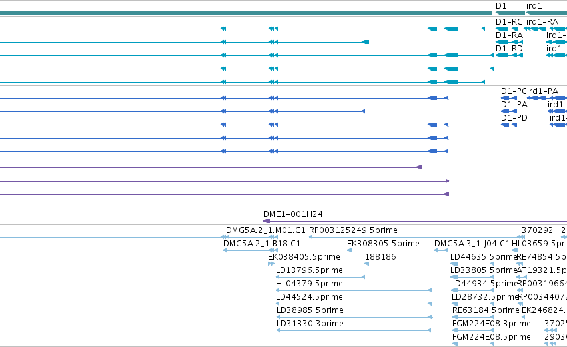Select the EK246824 EST label
Viewport: 567px width, 347px height.
point(542,310)
